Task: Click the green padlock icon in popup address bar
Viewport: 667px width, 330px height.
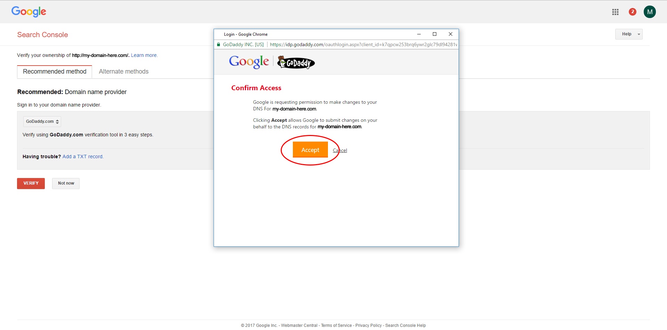Action: [x=219, y=44]
